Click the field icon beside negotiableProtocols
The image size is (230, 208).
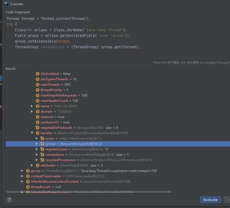(38, 128)
